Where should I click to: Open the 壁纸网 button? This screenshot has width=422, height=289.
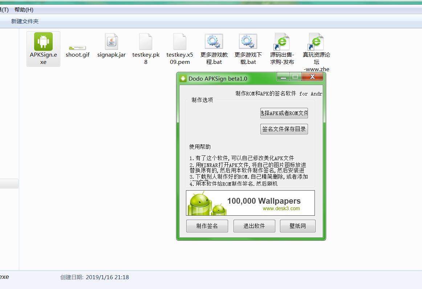(x=297, y=226)
